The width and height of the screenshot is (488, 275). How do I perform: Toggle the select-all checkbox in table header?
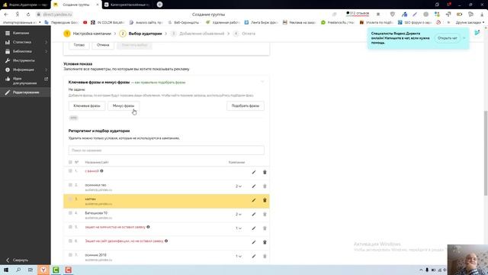tap(70, 162)
